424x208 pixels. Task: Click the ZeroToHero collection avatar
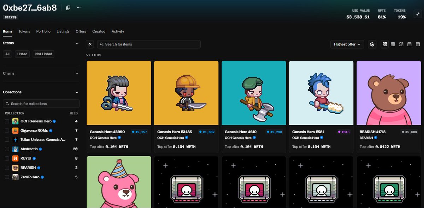[x=15, y=177]
